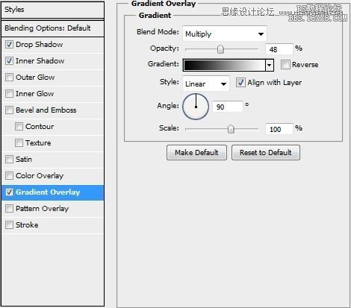Screen dimensions: 351x308
Task: Click the black-to-white gradient swatch
Action: pyautogui.click(x=224, y=65)
